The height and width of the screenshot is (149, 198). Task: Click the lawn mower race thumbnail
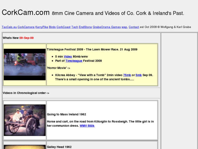click(25, 65)
